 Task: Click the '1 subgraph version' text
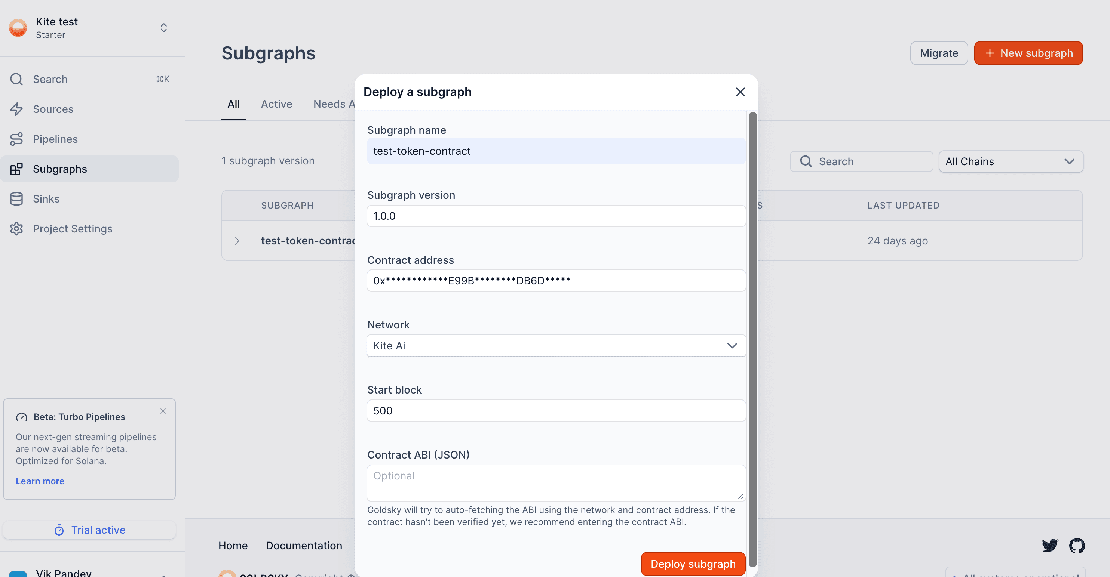pyautogui.click(x=268, y=161)
